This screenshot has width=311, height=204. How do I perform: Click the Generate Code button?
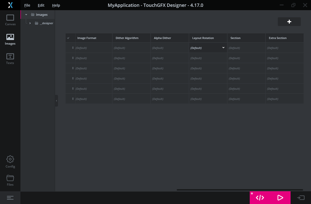pos(260,198)
